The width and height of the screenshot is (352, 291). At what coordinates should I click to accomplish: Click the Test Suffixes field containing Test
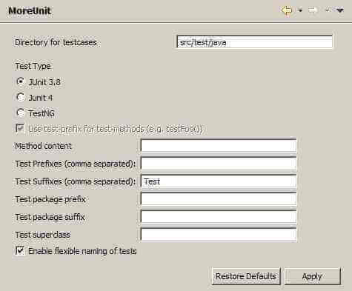coord(219,181)
